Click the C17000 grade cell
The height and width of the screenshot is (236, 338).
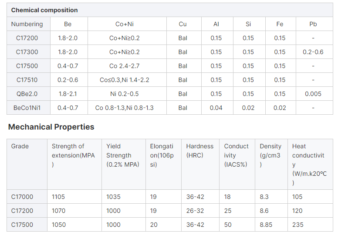(x=22, y=197)
